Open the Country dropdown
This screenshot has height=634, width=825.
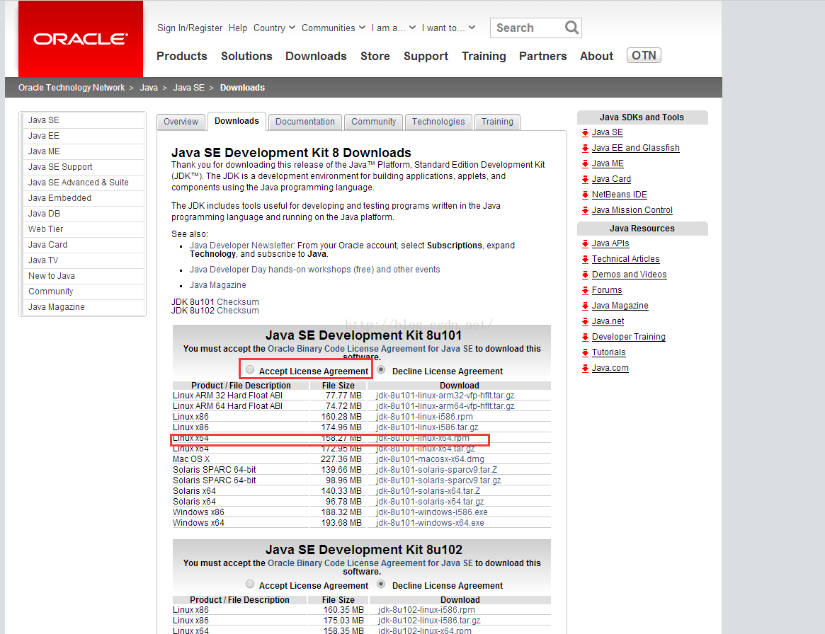[274, 28]
